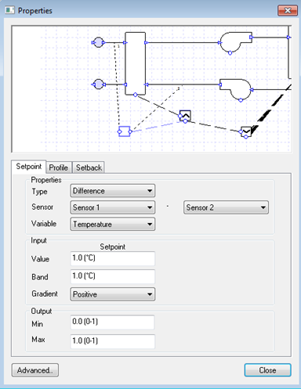Image resolution: width=301 pixels, height=389 pixels.
Task: Expand the Sensor 2 dropdown
Action: 226,207
